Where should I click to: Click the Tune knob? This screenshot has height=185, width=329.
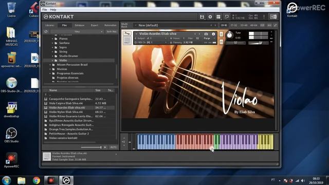(x=229, y=35)
